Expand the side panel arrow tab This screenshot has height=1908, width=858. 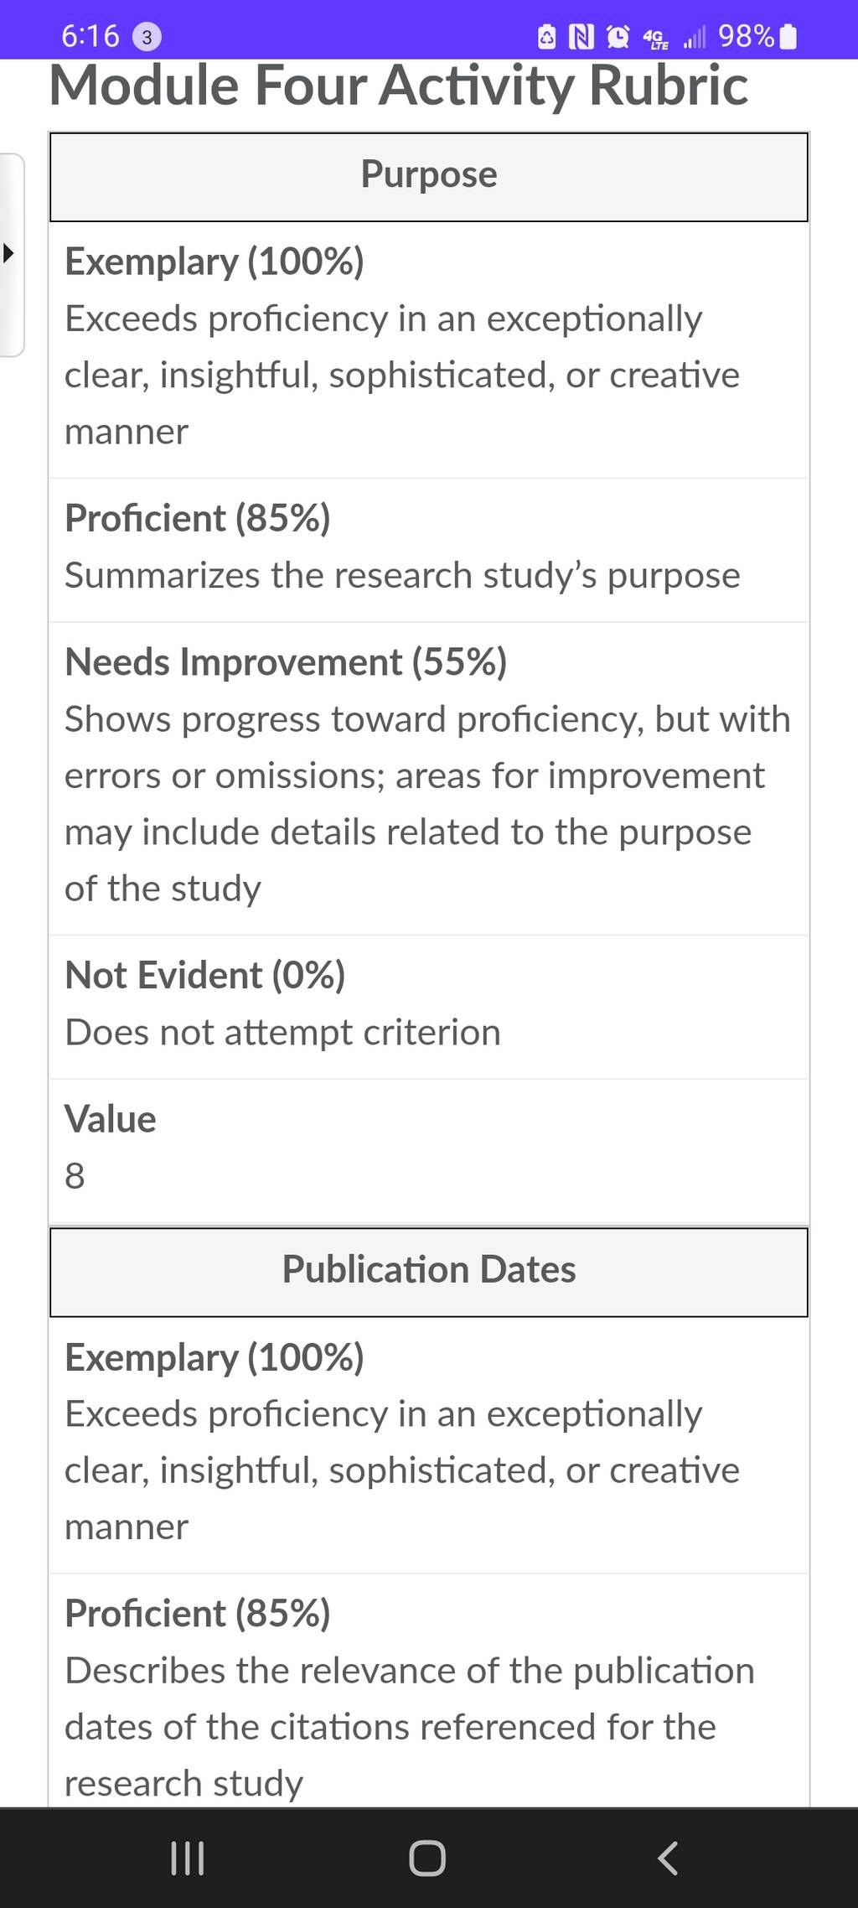(11, 254)
